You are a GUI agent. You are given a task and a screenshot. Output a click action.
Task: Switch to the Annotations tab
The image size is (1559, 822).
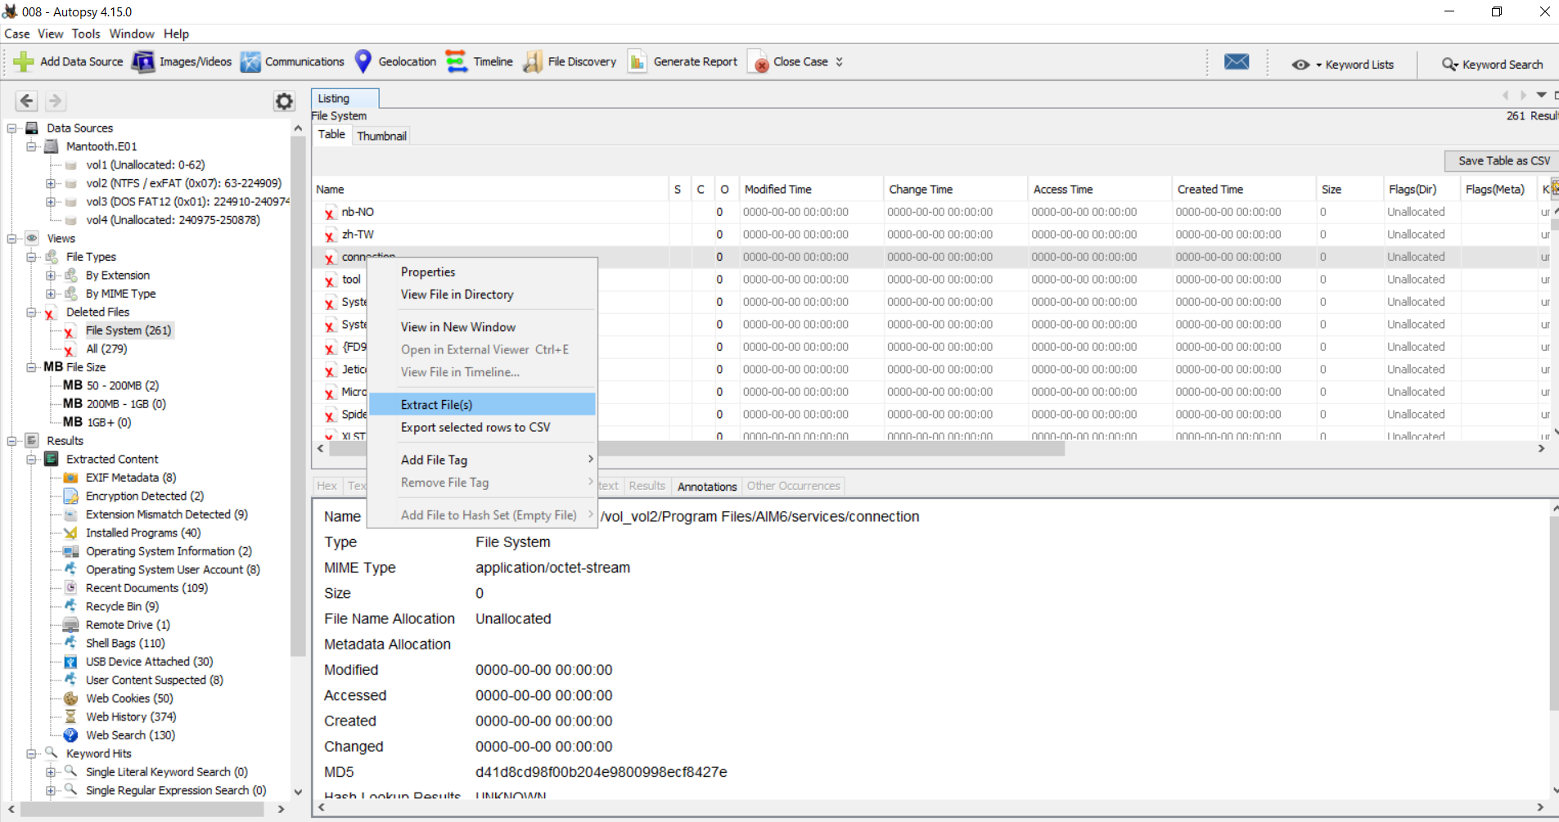pyautogui.click(x=707, y=486)
